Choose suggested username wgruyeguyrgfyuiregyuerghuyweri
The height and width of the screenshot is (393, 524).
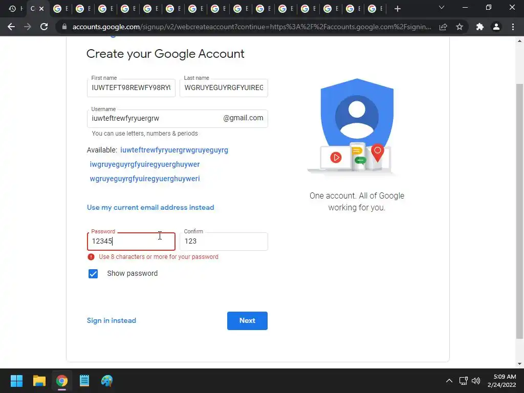click(x=145, y=179)
